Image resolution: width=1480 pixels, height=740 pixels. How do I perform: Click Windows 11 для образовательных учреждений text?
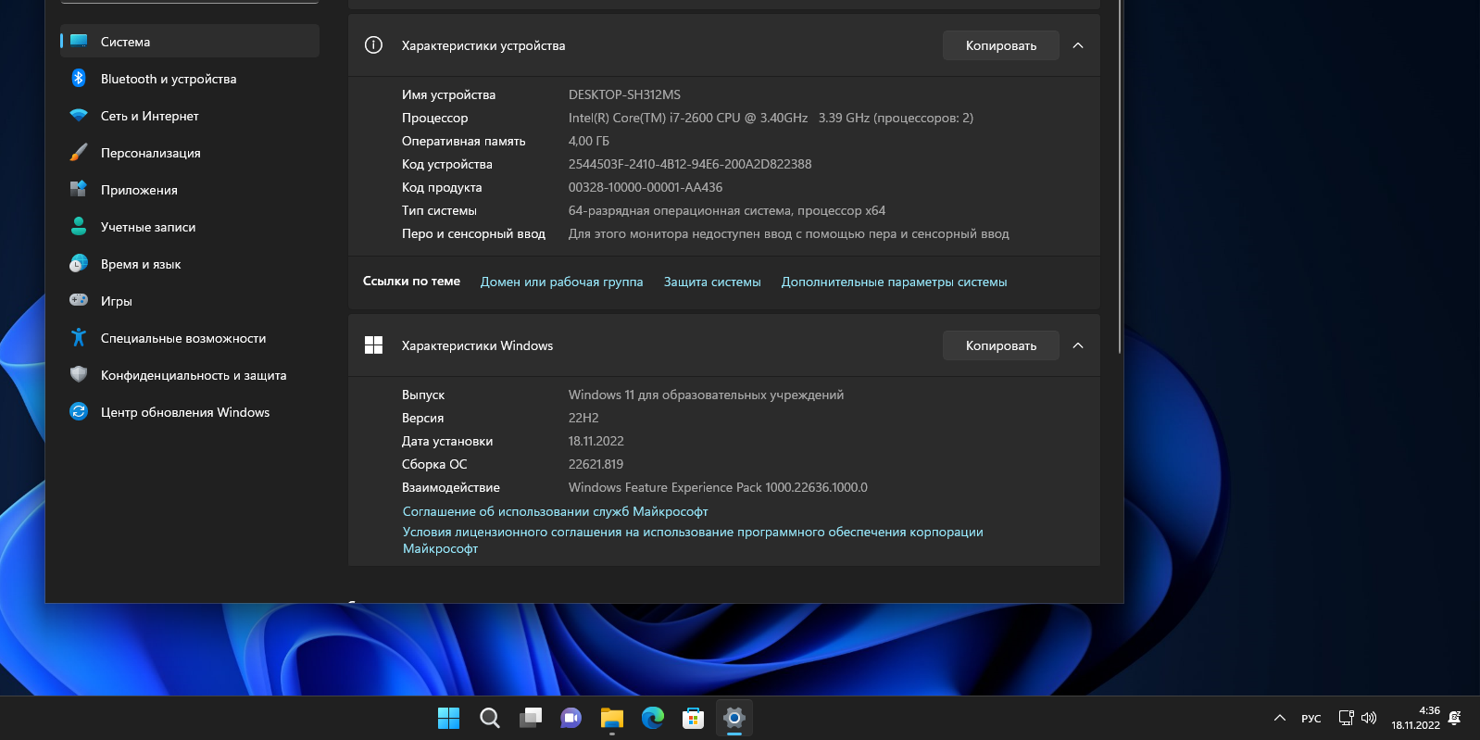coord(706,395)
